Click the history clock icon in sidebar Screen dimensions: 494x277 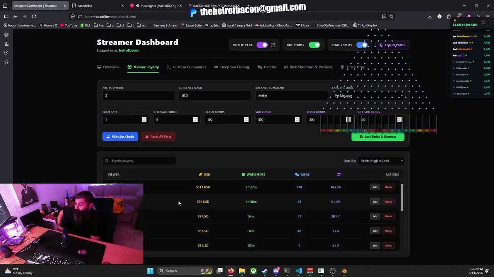(x=6, y=53)
